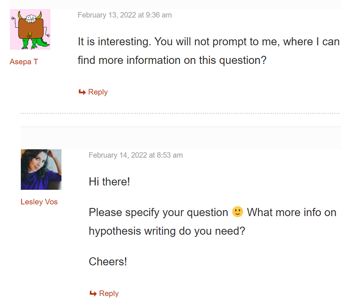This screenshot has width=347, height=300.
Task: Click the yellow smiley face emoji
Action: click(x=238, y=212)
